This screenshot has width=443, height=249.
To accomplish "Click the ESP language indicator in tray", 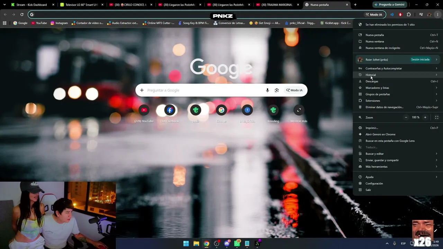I will (403, 243).
